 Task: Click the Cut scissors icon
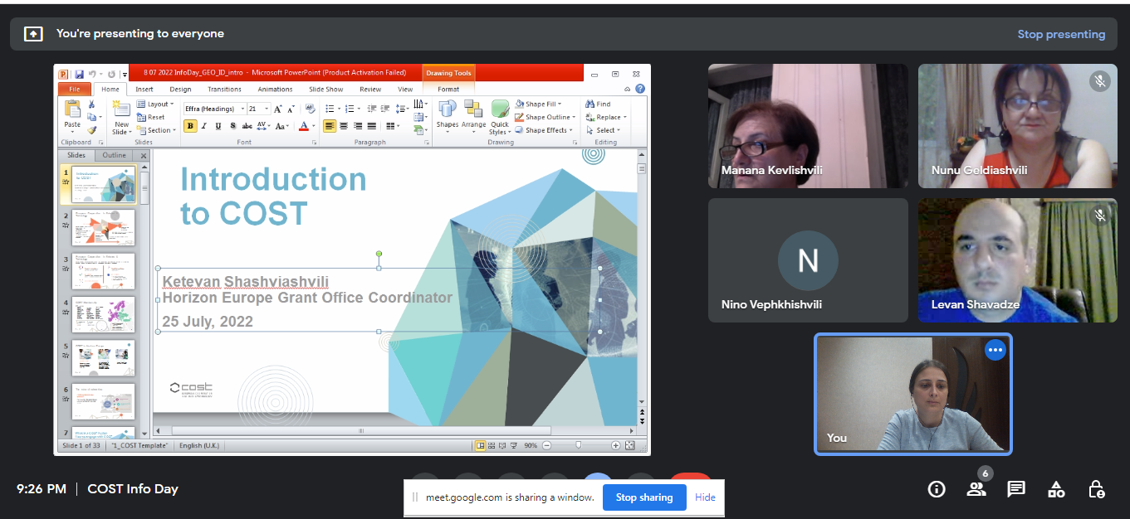(91, 104)
